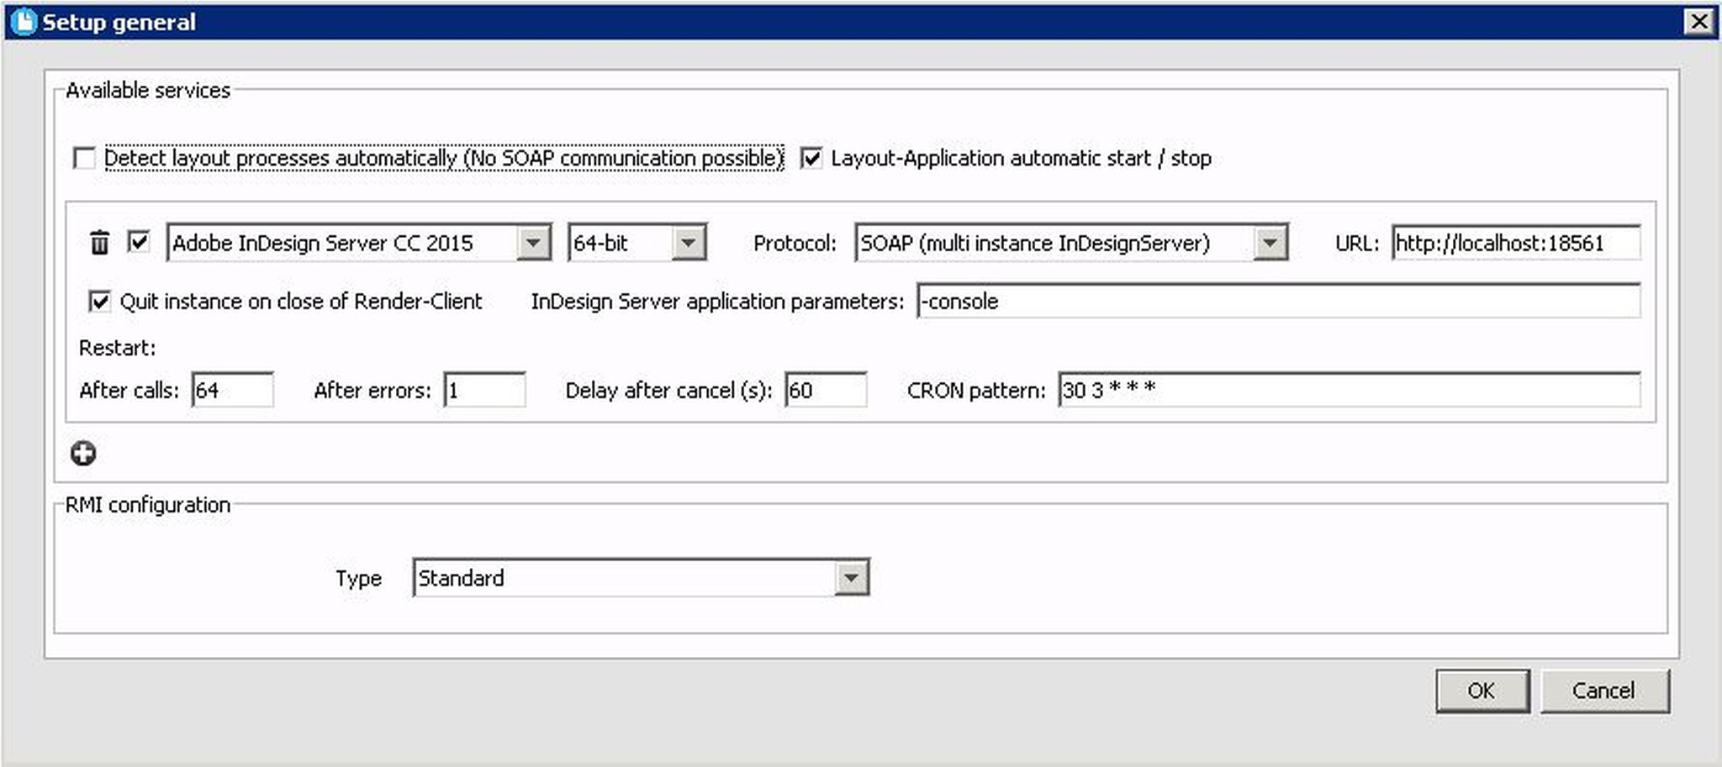1722x767 pixels.
Task: Click OK to confirm settings
Action: tap(1482, 691)
